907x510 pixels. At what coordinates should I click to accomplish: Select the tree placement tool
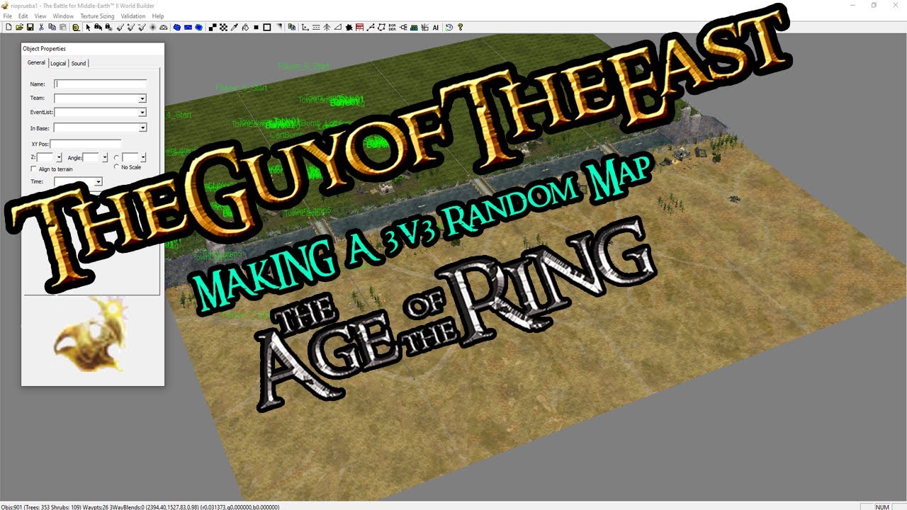[327, 28]
